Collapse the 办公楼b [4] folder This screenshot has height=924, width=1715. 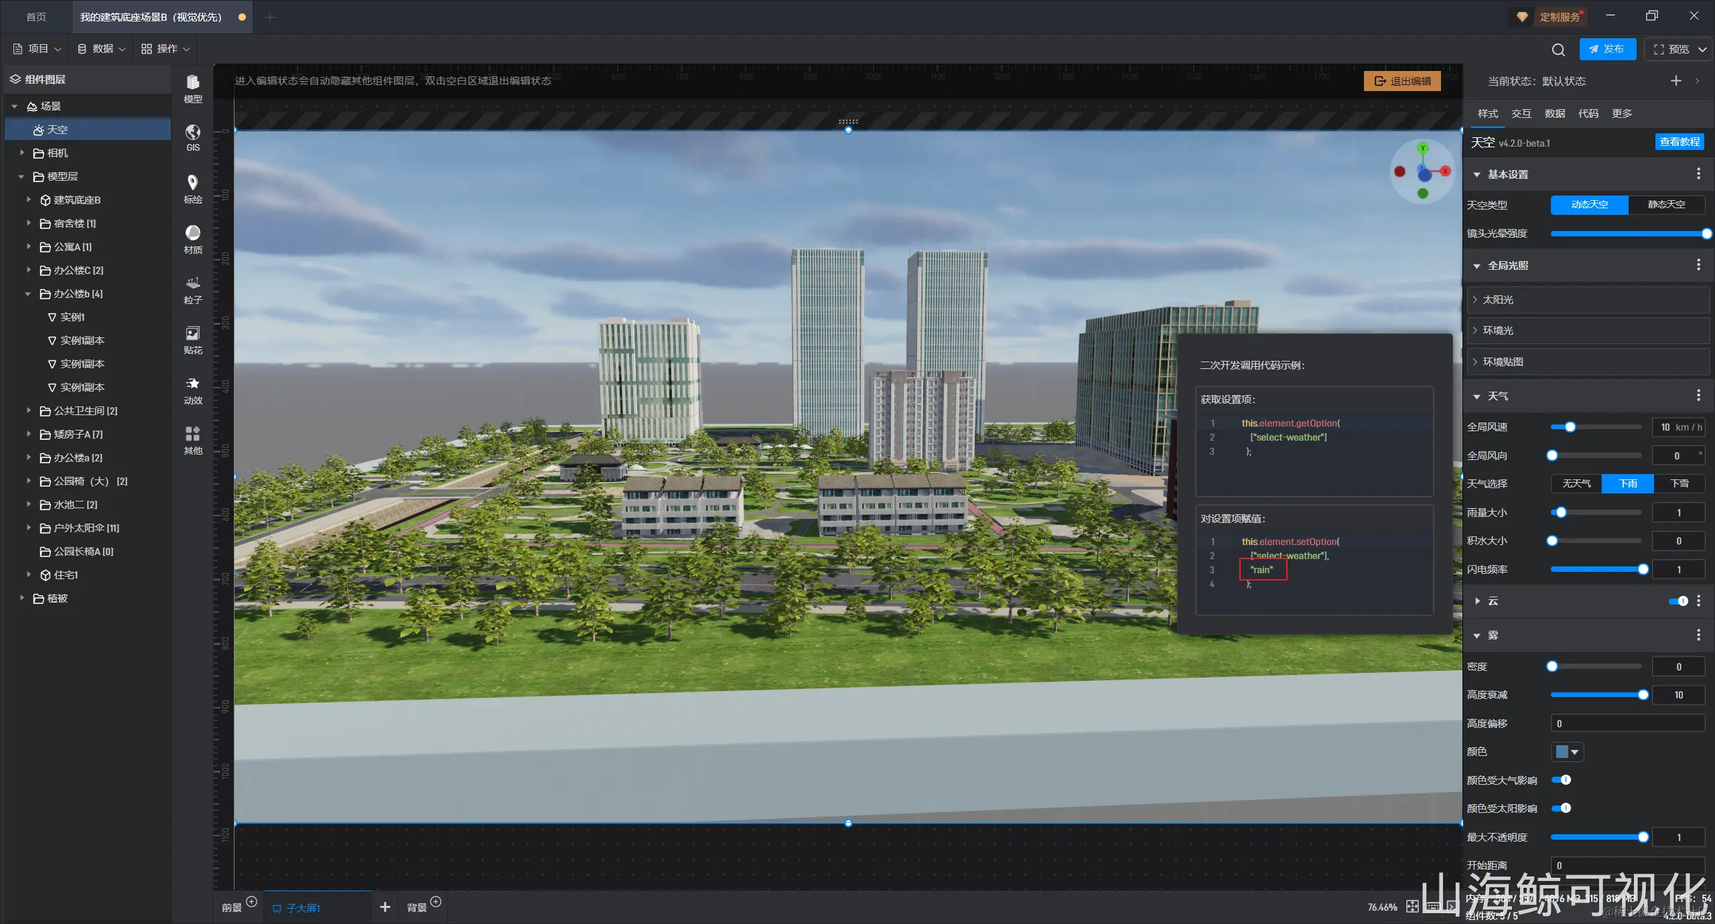tap(28, 294)
